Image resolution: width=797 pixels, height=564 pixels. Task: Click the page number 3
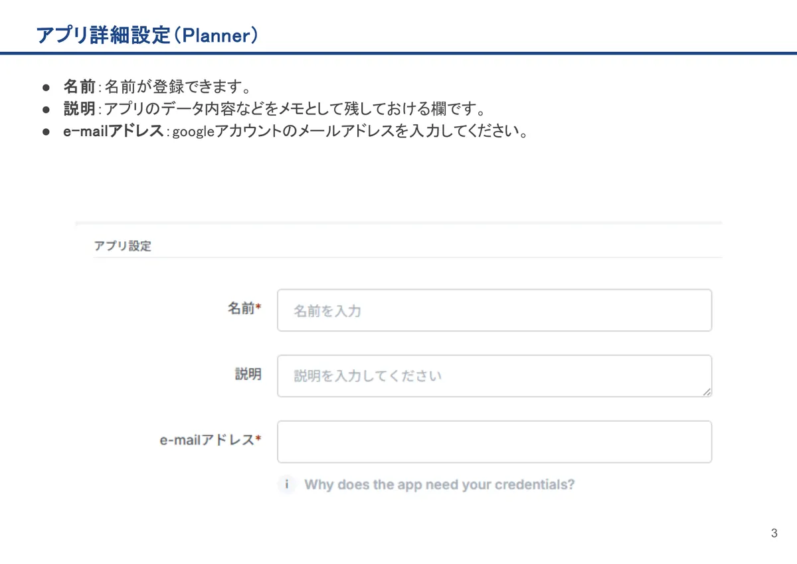774,533
